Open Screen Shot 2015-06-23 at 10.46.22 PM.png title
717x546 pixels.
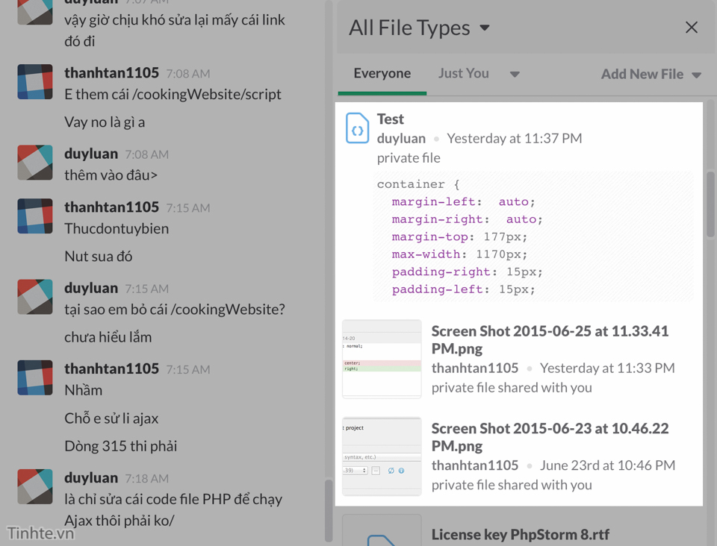click(550, 437)
